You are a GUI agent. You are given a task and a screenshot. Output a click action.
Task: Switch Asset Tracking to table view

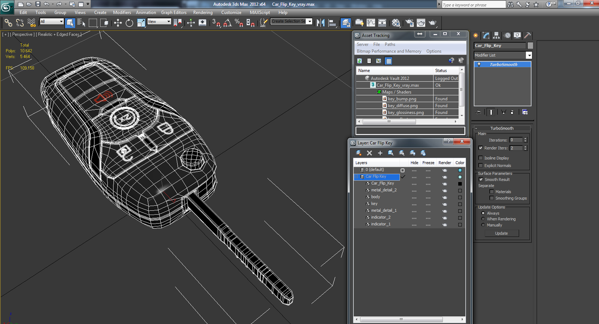click(389, 61)
